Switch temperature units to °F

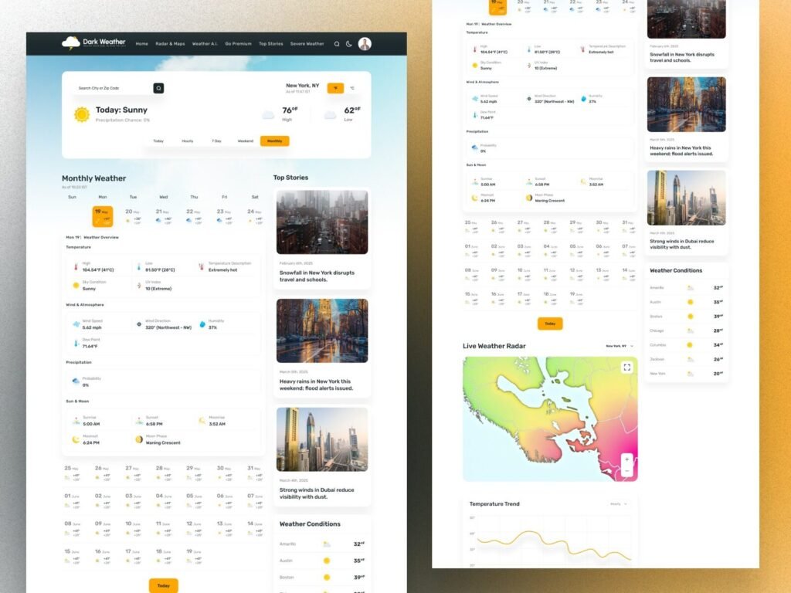pos(335,88)
